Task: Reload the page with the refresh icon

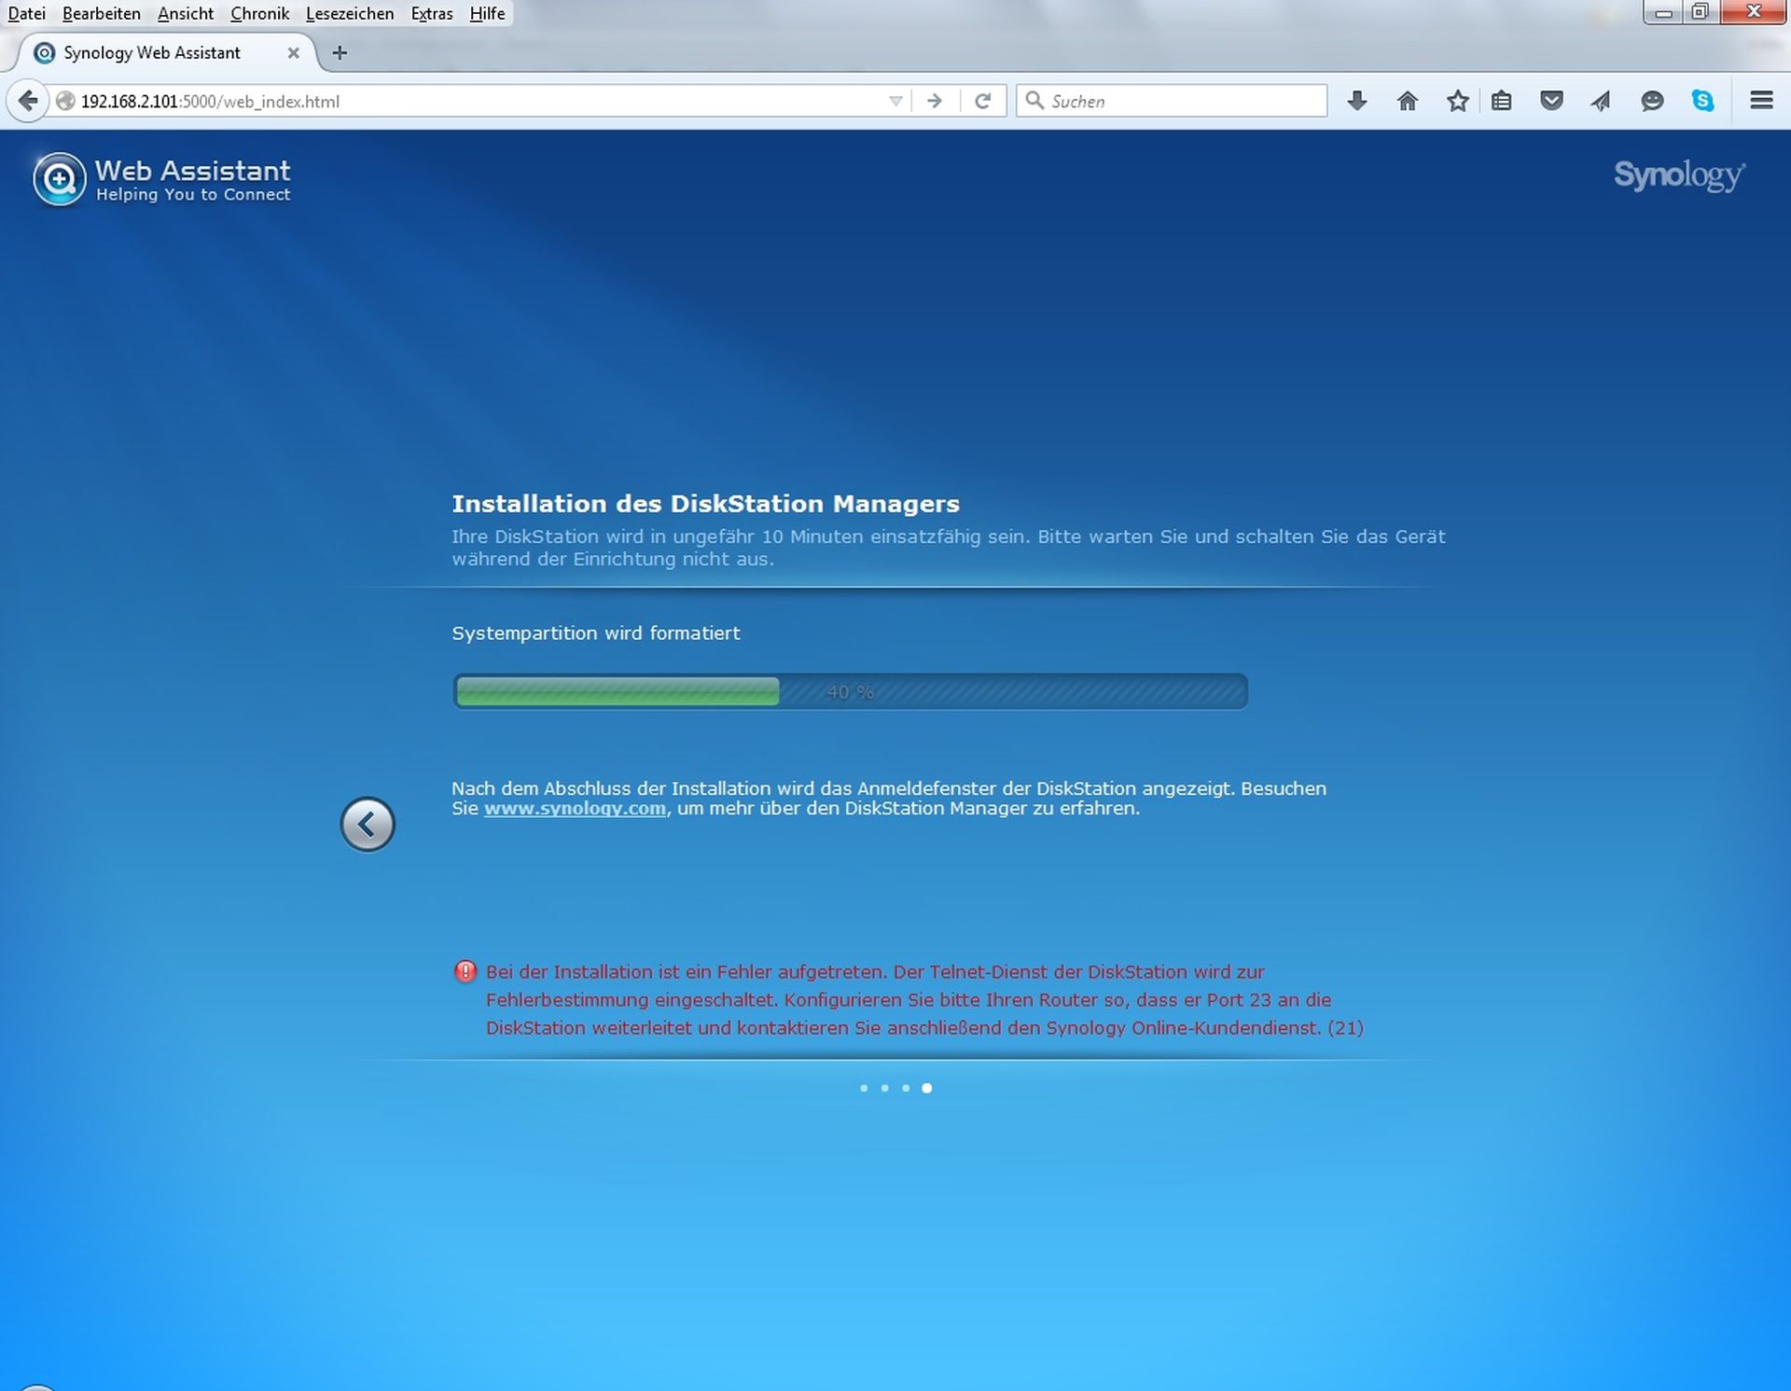Action: tap(982, 101)
